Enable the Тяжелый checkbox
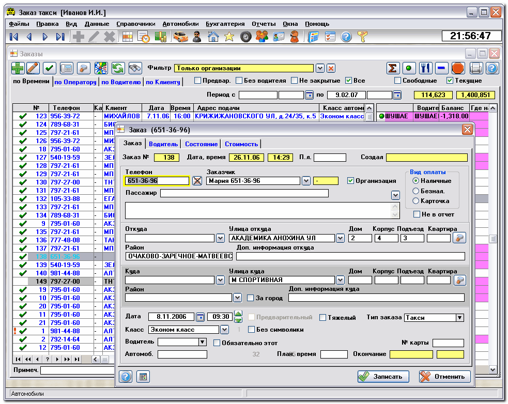Screen dimensions: 508x404 [323, 318]
